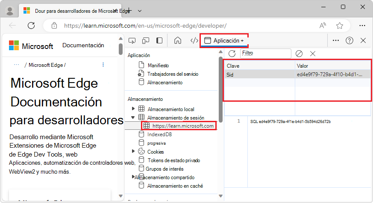Viewport: 373px width, 203px height.
Task: Select the Sid key cell
Action: (259, 74)
